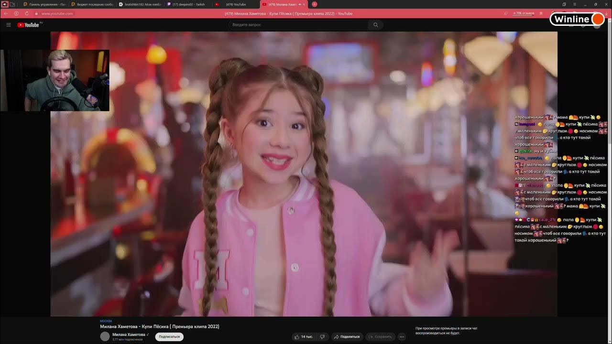Click the 'Поделиться' share button
The width and height of the screenshot is (612, 344).
pos(347,337)
